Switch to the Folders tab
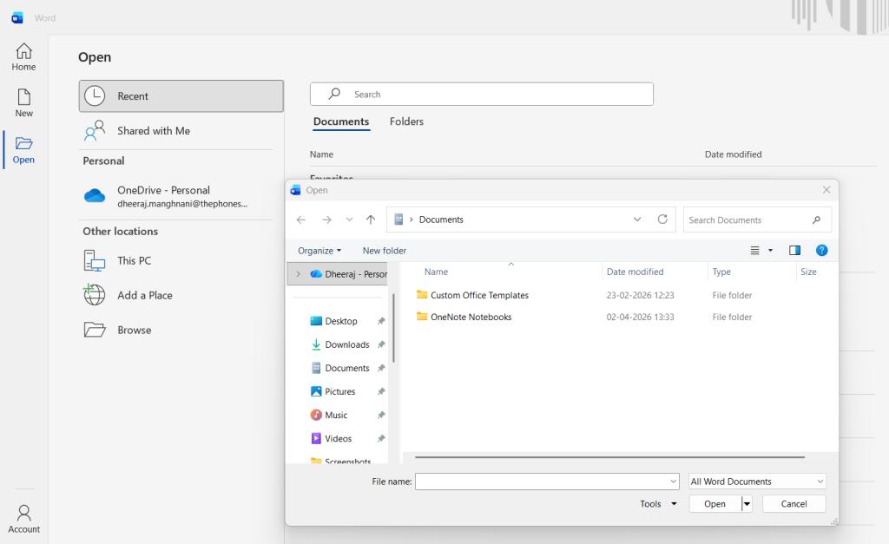The width and height of the screenshot is (889, 544). pyautogui.click(x=406, y=121)
